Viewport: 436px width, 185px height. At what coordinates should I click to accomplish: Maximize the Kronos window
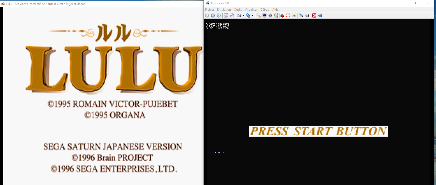[x=417, y=3]
